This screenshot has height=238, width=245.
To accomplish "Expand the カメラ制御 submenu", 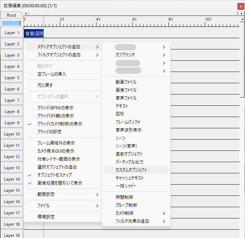I will (136, 213).
